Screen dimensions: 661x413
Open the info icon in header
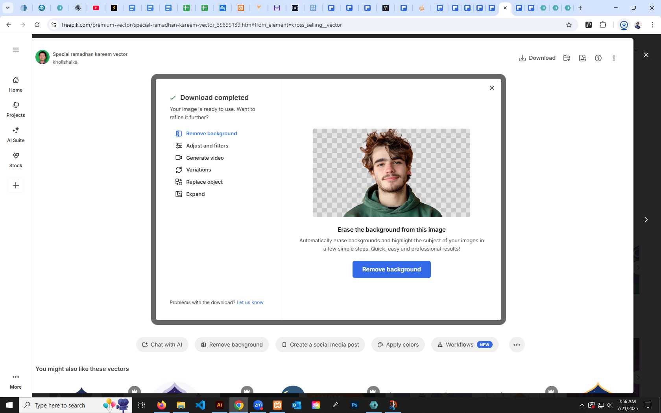click(598, 58)
